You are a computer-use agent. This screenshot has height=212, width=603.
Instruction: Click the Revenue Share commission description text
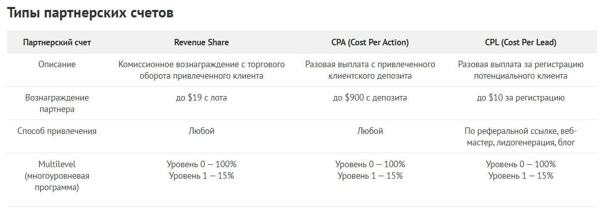coord(201,70)
